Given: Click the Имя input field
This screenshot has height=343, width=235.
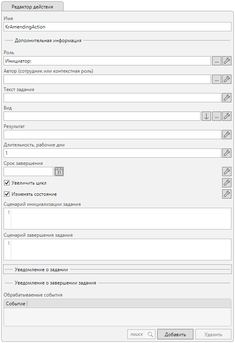Looking at the screenshot, I should (x=117, y=27).
